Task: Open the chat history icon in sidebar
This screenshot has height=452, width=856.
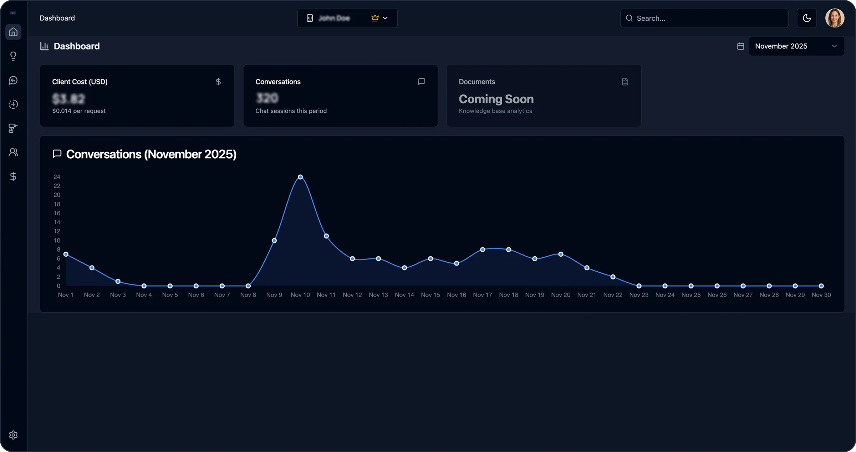Action: [13, 80]
